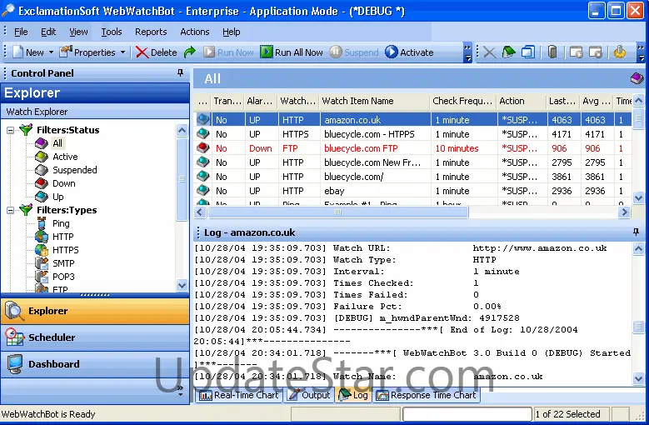The width and height of the screenshot is (649, 425).
Task: Expand the Properties dropdown arrow
Action: pyautogui.click(x=123, y=52)
